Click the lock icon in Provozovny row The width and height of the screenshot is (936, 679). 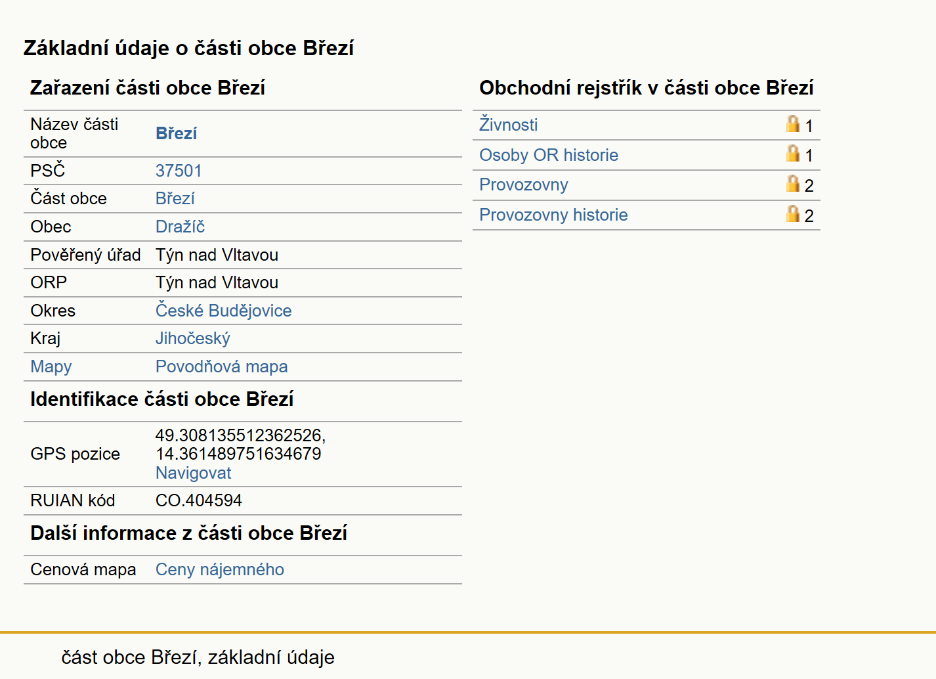coord(793,183)
